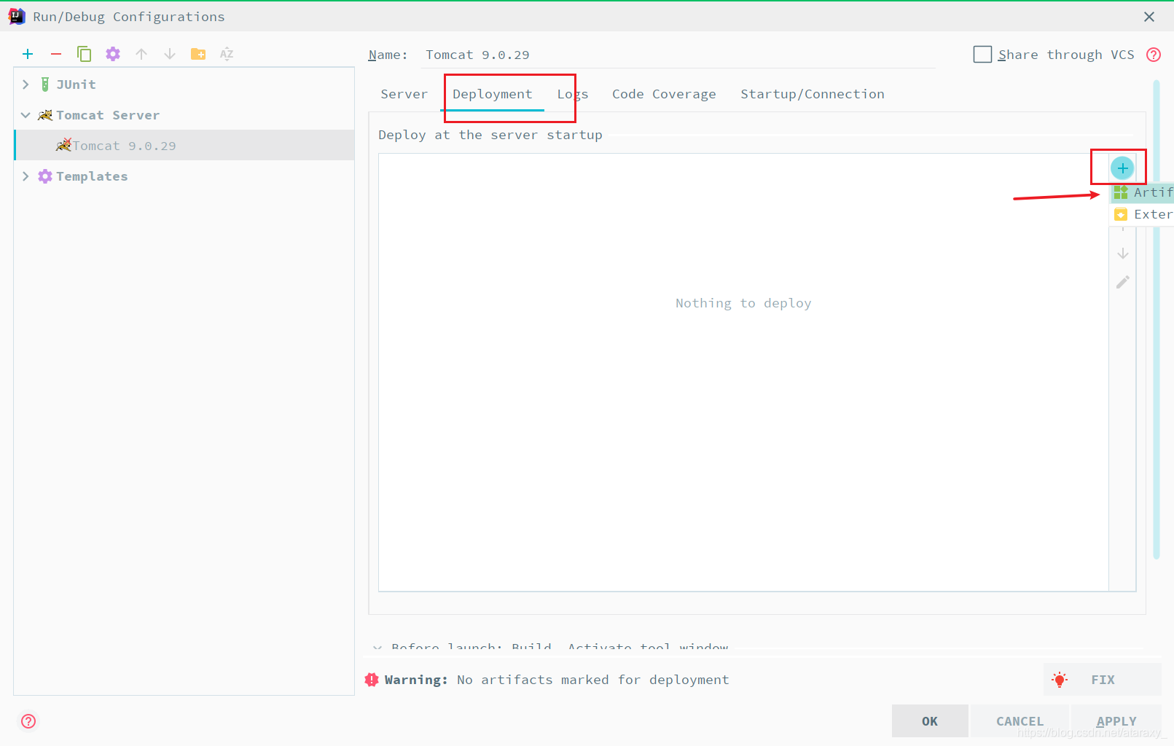Sort configurations alphabetically with the AZ icon

[227, 54]
